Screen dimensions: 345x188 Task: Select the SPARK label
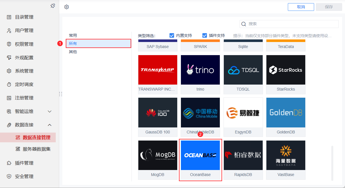(x=200, y=47)
